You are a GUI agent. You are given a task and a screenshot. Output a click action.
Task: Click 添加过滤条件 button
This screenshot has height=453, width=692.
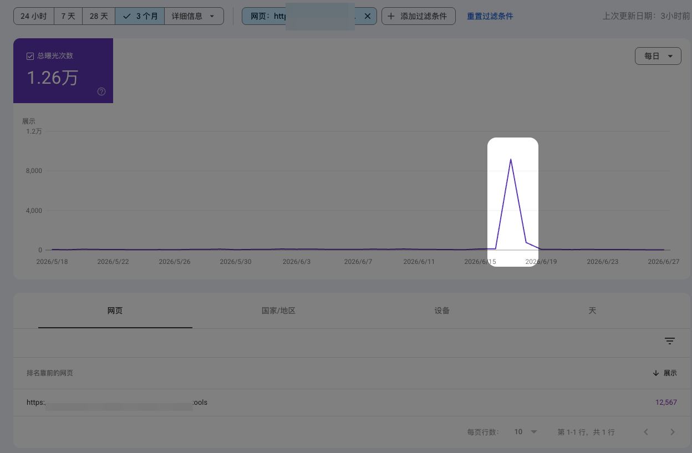point(418,16)
